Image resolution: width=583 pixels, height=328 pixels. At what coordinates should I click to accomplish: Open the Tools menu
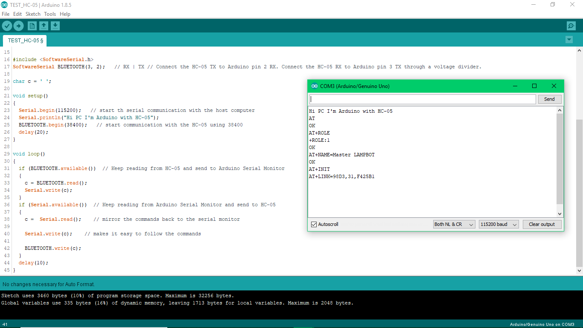(x=50, y=14)
